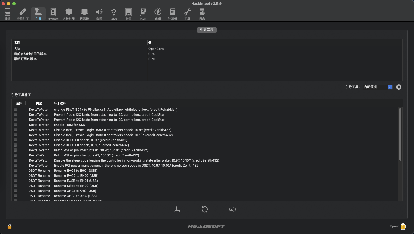Open the 计算器 calculator section
Viewport: 414px width, 234px height.
(173, 14)
